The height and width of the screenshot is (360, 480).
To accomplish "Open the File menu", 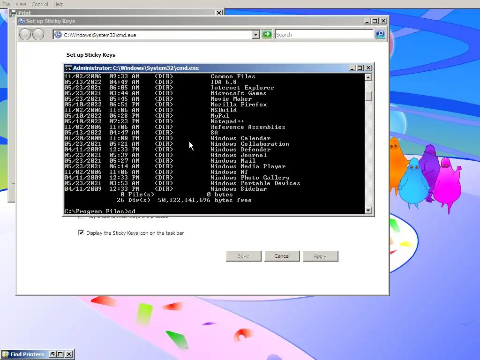I will (6, 4).
